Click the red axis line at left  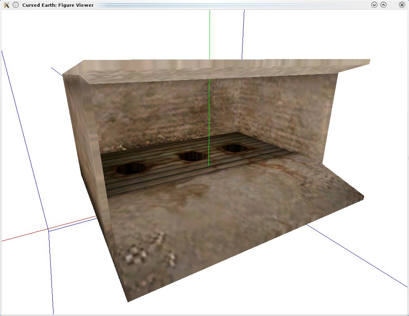(x=24, y=236)
